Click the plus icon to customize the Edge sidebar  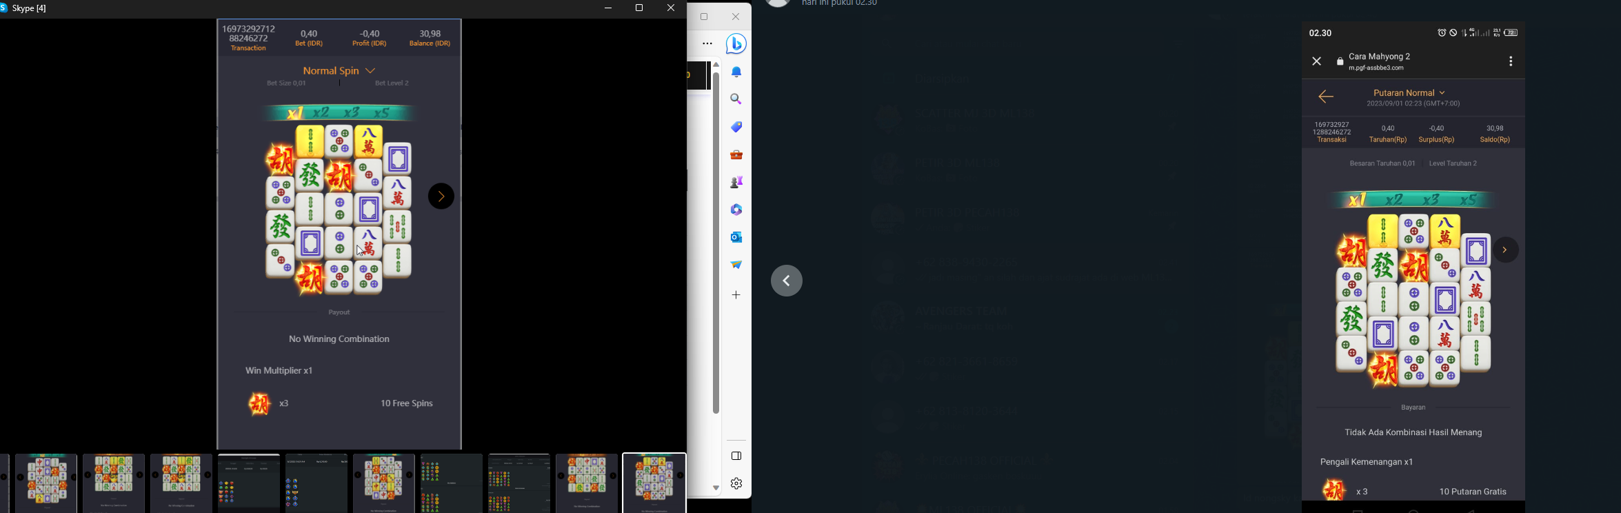[736, 295]
